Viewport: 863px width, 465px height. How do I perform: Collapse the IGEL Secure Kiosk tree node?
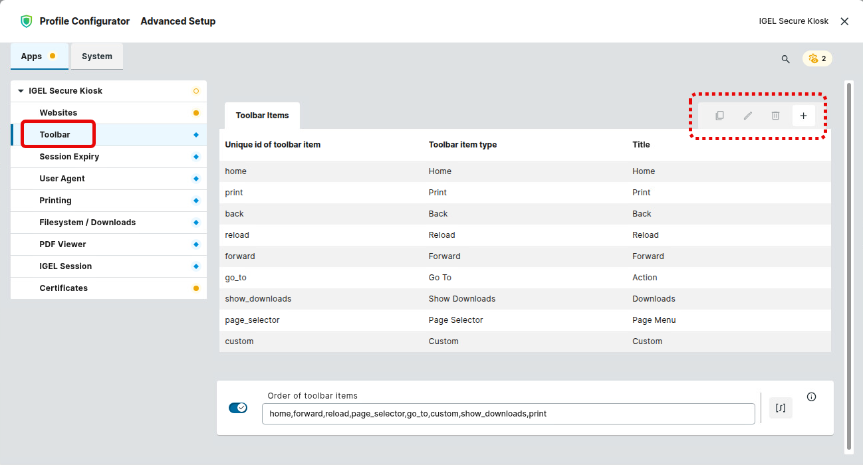[x=21, y=91]
